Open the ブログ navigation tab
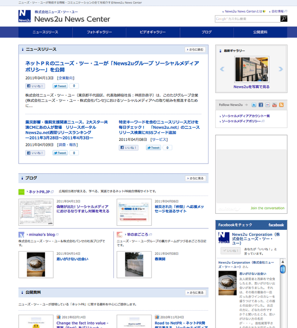This screenshot has width=297, height=328. pos(207,32)
